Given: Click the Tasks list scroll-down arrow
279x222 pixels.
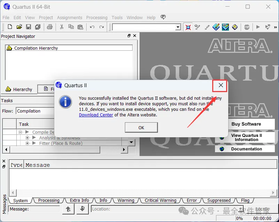Looking at the screenshot, I should [131, 142].
